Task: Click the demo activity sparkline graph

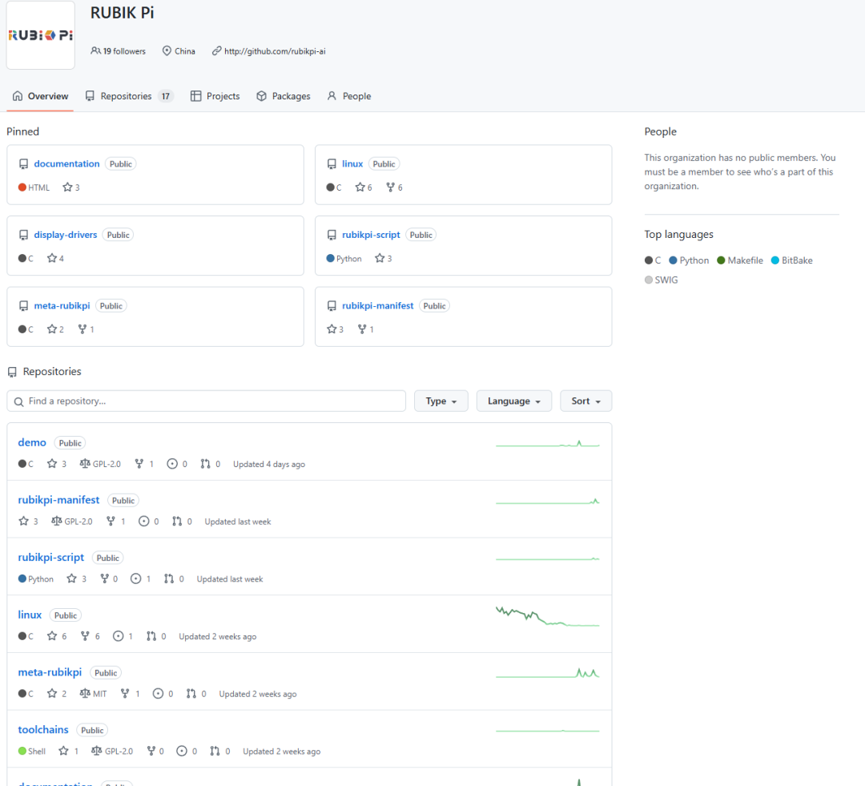Action: click(547, 444)
